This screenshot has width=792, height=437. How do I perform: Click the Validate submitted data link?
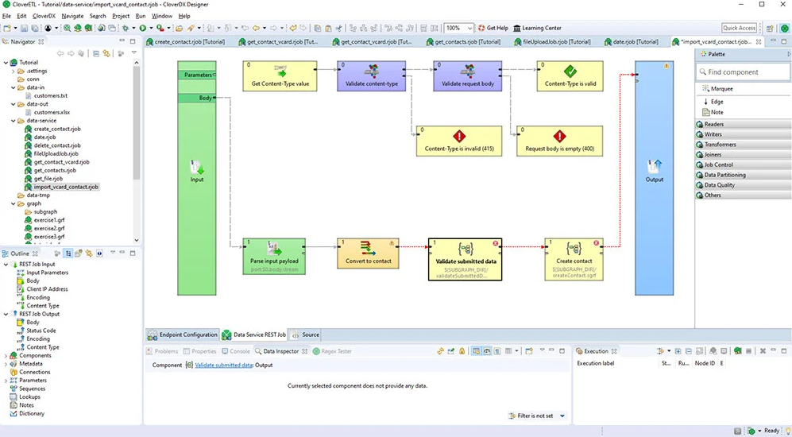(224, 365)
